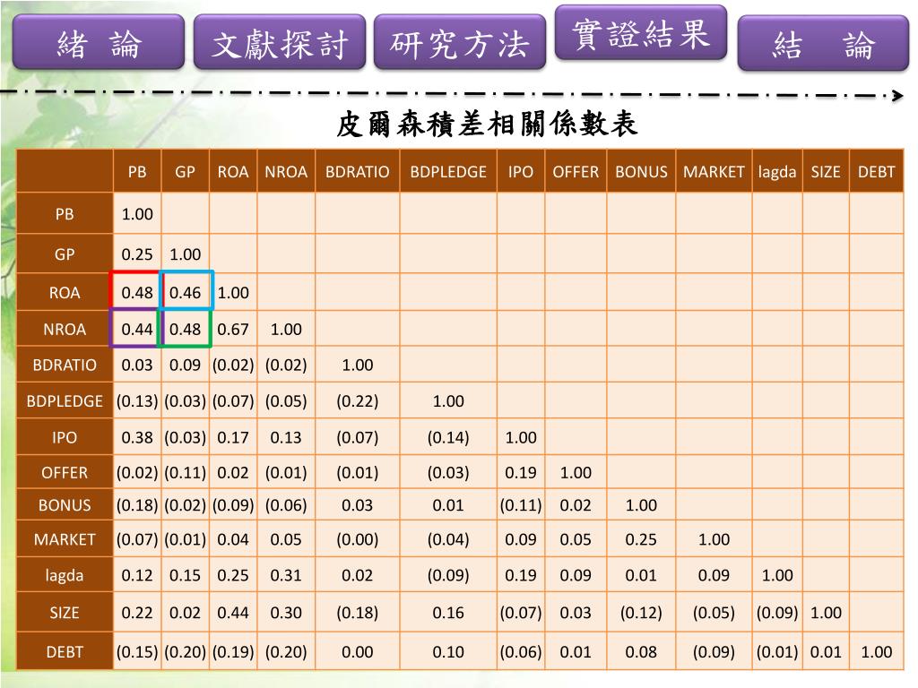The height and width of the screenshot is (688, 918).
Task: Click the IPO row label
Action: 65,437
